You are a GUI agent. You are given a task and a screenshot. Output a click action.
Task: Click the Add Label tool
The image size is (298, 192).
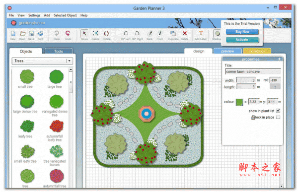pyautogui.click(x=201, y=33)
